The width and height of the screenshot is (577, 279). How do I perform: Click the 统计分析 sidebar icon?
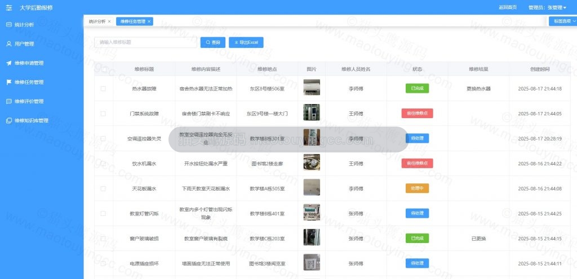9,25
